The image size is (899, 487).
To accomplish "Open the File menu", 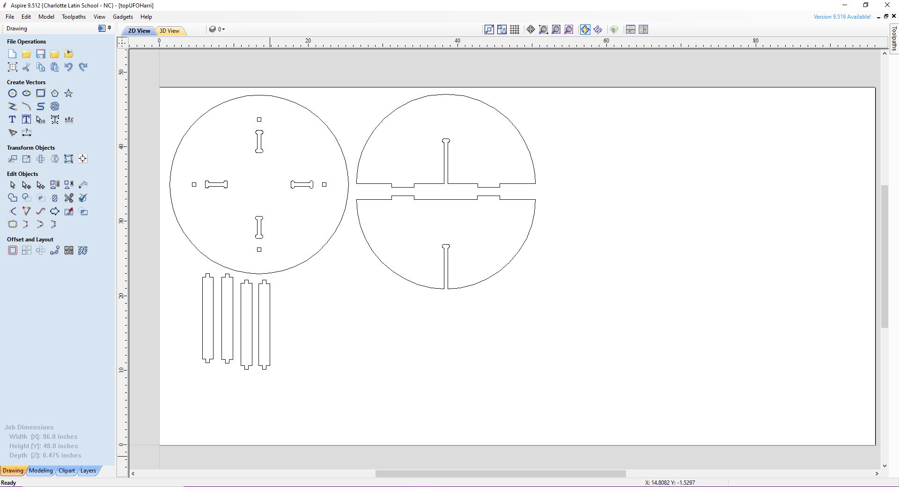I will click(x=10, y=17).
